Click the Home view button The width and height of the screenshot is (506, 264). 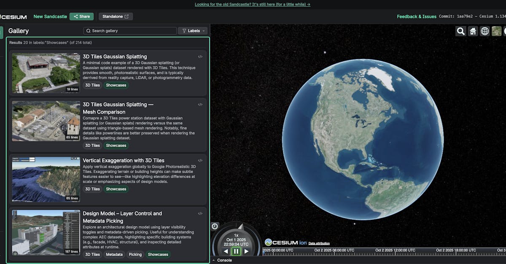point(473,31)
